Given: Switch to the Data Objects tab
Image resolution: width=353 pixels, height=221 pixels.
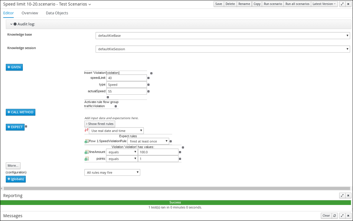Looking at the screenshot, I should (57, 13).
